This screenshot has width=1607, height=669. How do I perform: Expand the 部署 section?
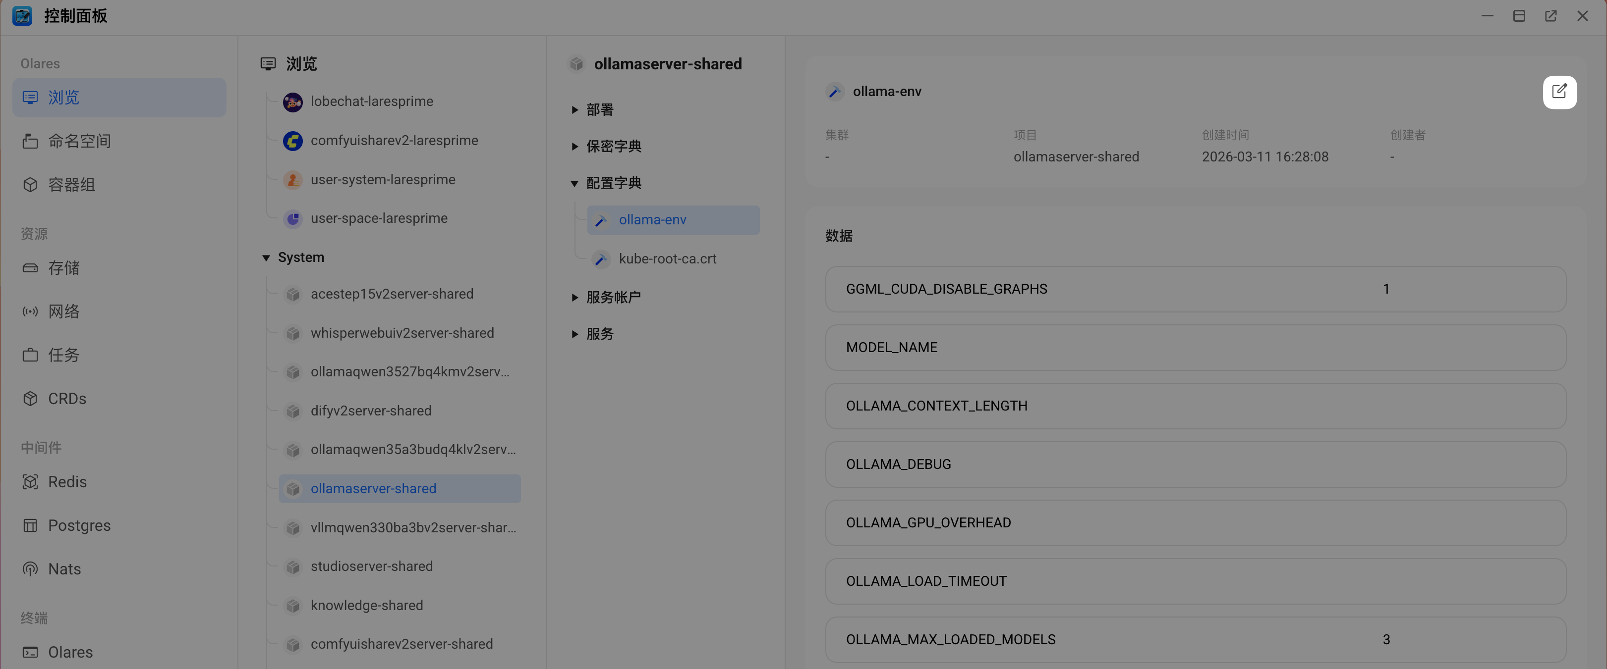click(574, 109)
